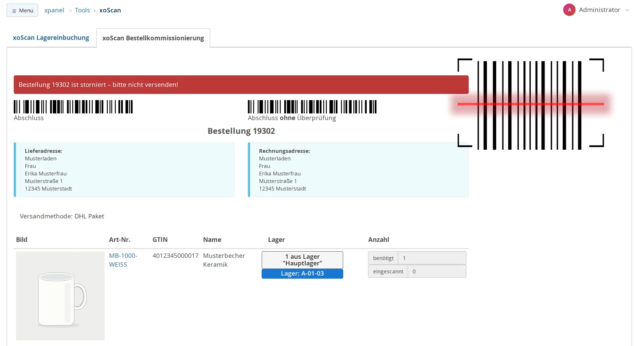Click Abschluss ohne Überprüfung label

pos(292,118)
